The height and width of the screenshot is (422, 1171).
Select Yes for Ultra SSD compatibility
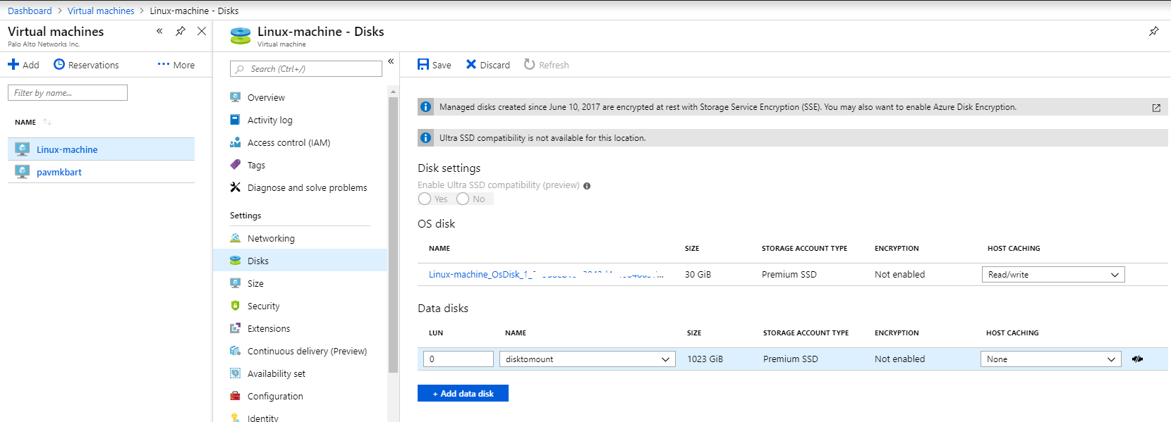(425, 199)
